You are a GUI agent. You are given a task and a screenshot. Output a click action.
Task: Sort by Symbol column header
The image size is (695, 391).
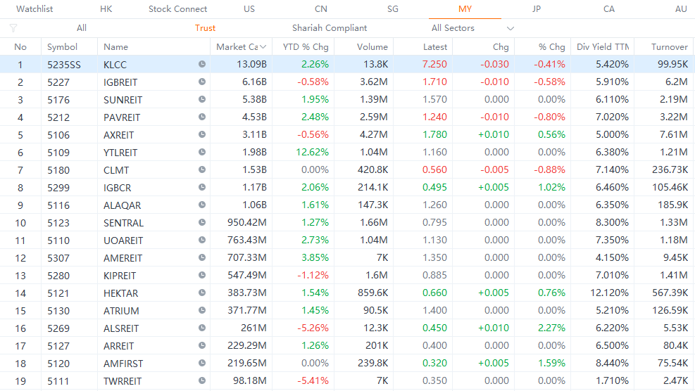tap(62, 47)
